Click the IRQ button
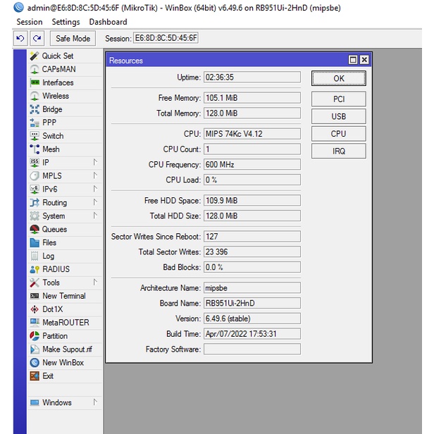 (338, 151)
